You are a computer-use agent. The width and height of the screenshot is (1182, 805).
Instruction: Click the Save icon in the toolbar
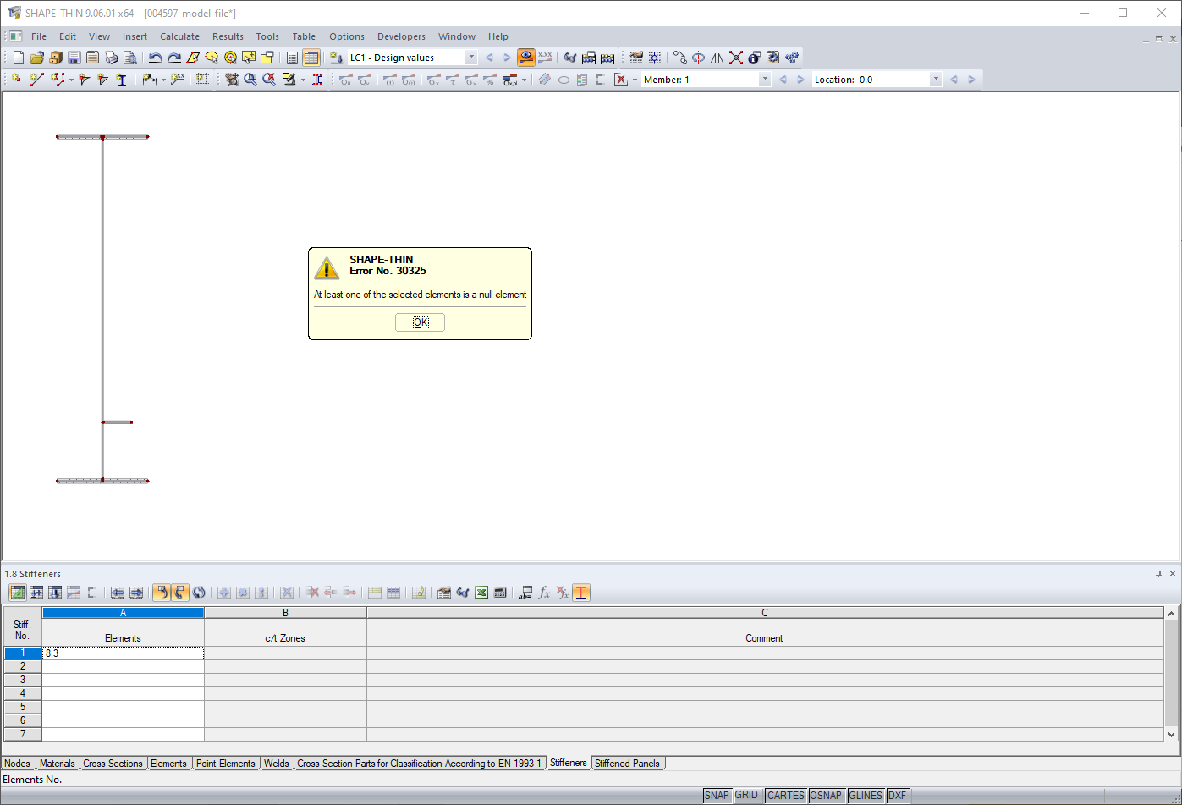click(76, 57)
